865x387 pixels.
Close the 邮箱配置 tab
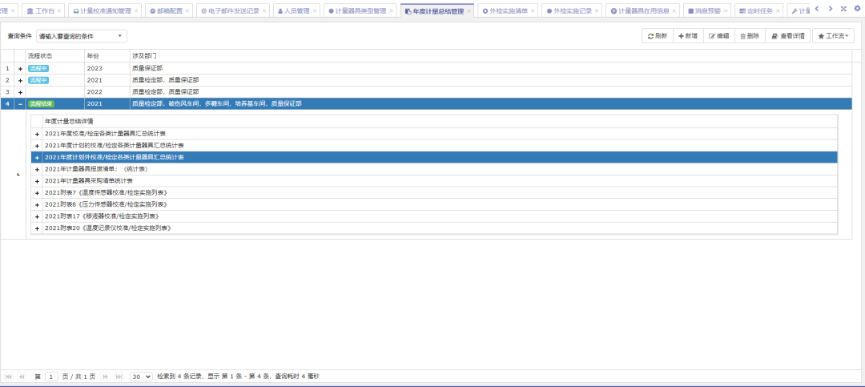coord(187,11)
